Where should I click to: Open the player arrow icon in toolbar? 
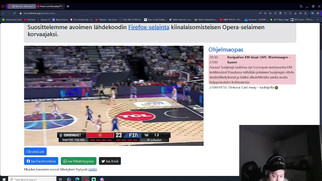285,13
